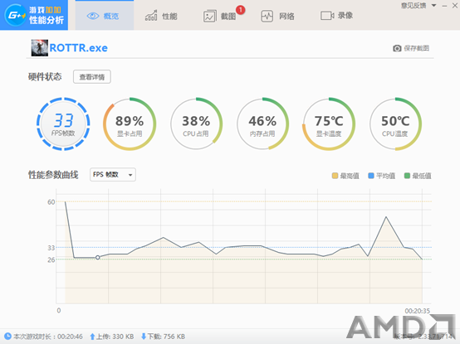The width and height of the screenshot is (460, 344).
Task: Select the 网络 network tab icon
Action: [x=267, y=16]
